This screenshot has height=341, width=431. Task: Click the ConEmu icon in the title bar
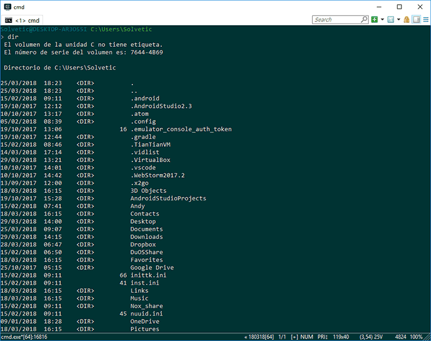(x=7, y=7)
